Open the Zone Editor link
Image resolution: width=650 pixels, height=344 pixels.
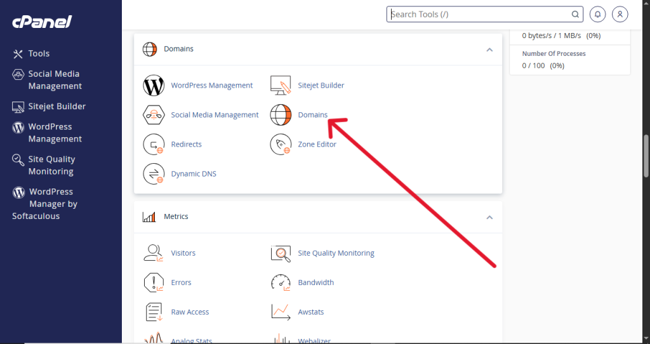coord(317,144)
